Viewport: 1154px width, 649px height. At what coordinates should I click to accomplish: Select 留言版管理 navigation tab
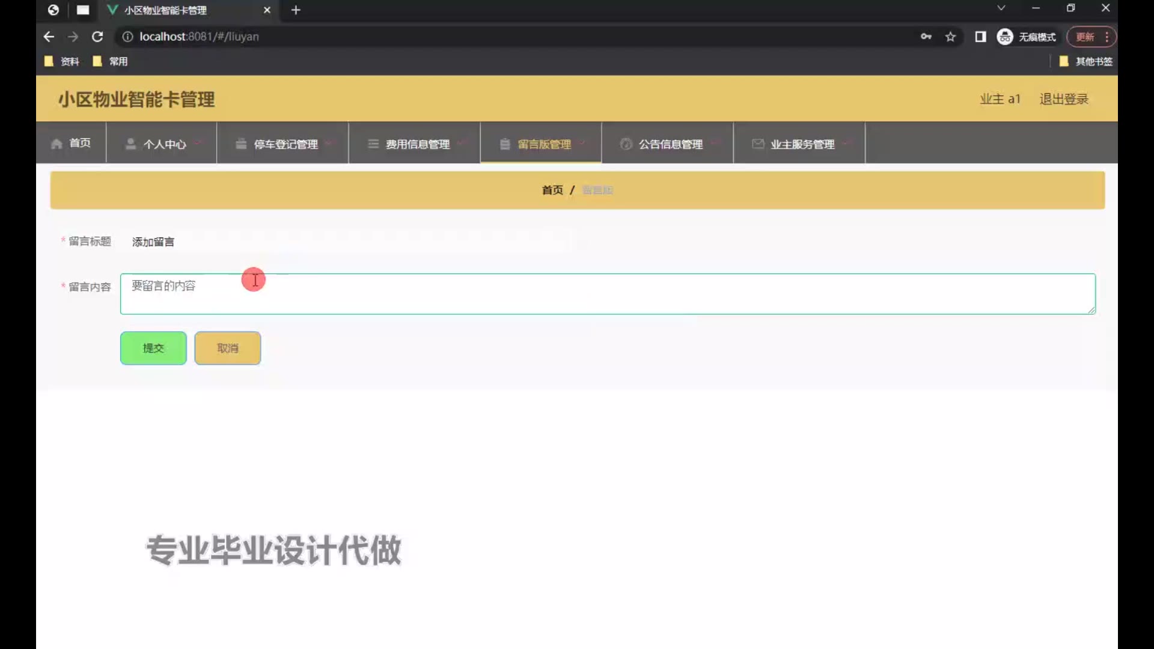(x=543, y=144)
